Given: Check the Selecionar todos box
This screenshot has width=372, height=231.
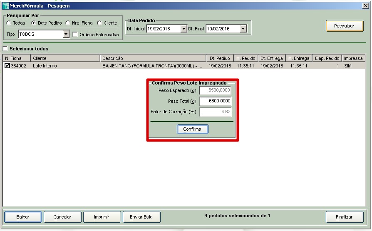Looking at the screenshot, I should click(x=5, y=49).
